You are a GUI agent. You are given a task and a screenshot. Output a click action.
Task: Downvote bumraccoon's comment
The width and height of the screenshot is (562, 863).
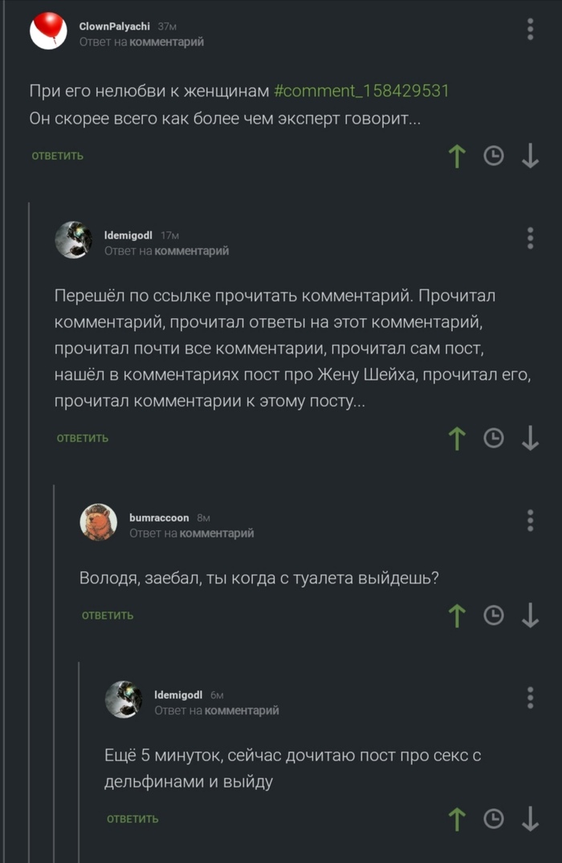529,616
